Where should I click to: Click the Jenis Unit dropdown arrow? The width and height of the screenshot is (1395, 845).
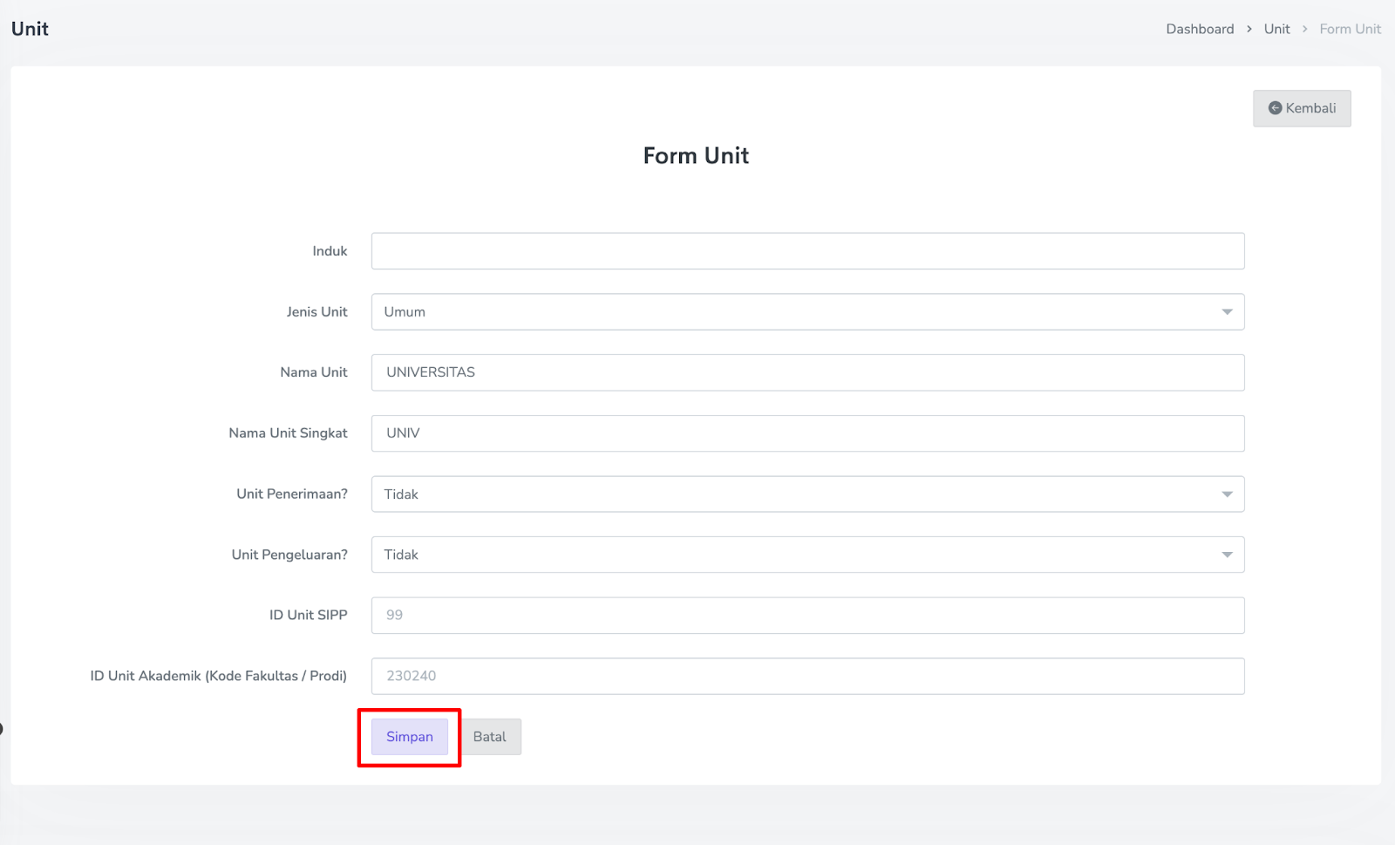point(1227,312)
